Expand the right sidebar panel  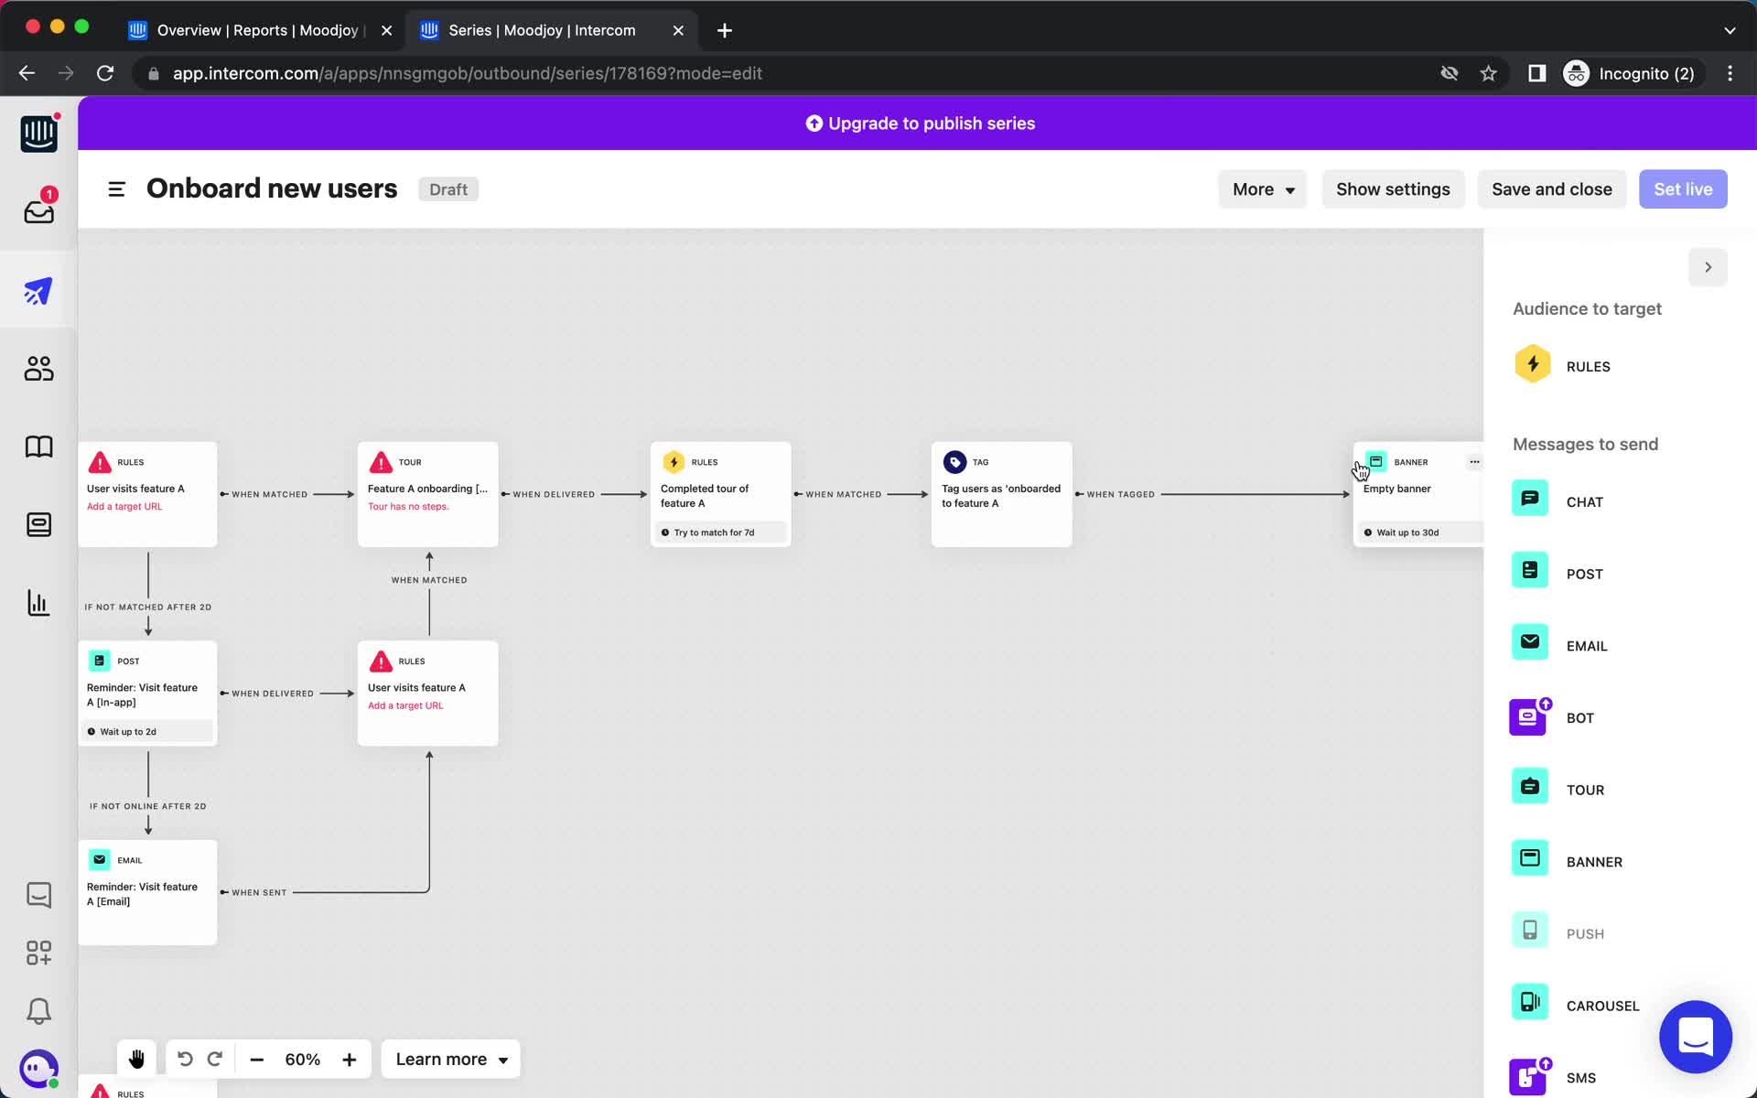1708,267
